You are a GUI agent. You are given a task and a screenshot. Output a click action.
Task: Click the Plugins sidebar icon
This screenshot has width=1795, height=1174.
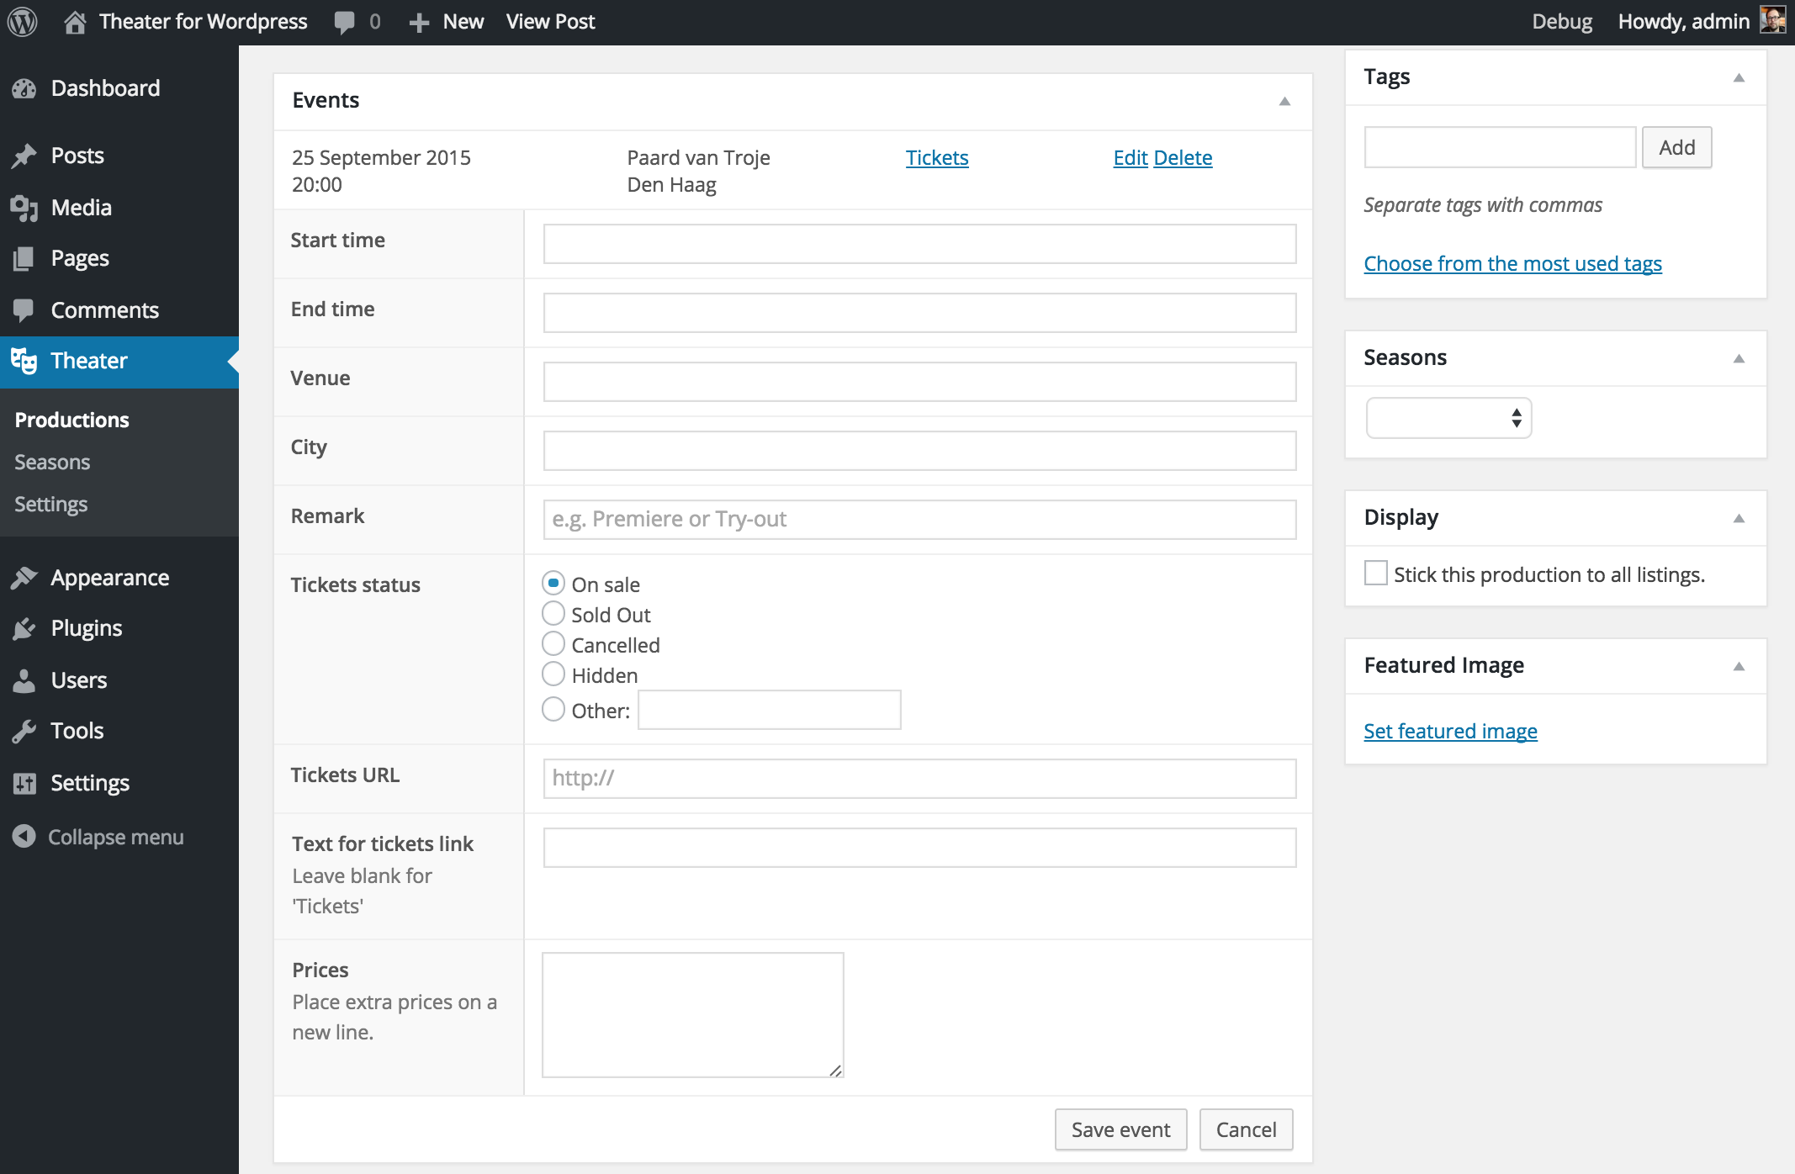[x=26, y=627]
